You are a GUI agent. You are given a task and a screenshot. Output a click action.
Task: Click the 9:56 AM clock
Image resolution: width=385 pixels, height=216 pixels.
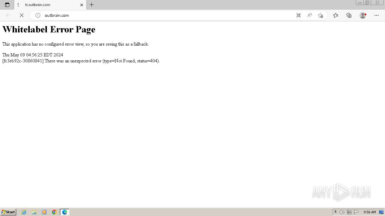coord(370,212)
